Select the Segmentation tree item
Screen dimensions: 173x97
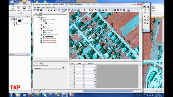point(49,27)
